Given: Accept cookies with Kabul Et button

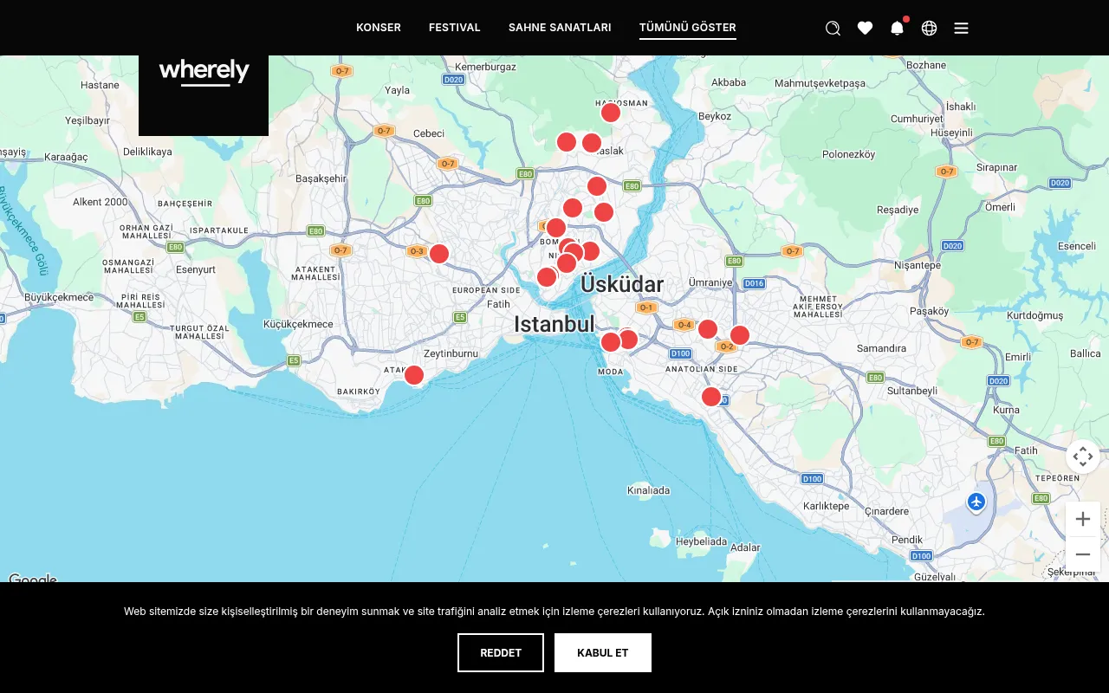Looking at the screenshot, I should pos(603,653).
